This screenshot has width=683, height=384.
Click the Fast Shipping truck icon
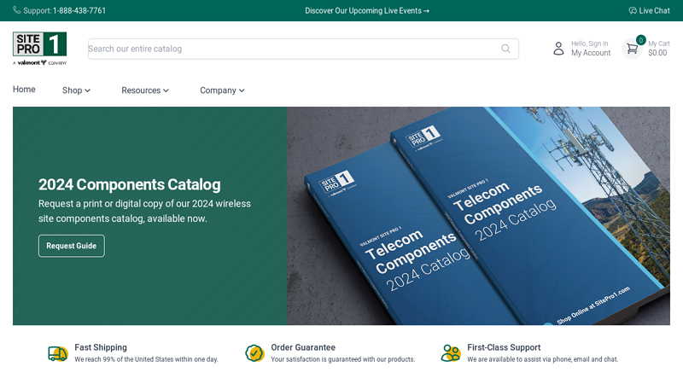[58, 353]
